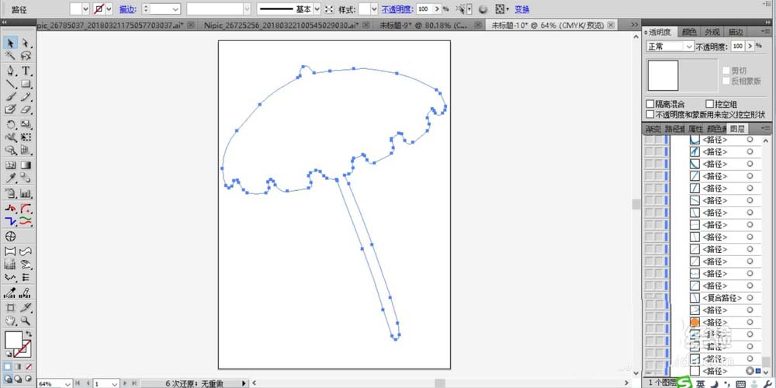Select the Paintbrush tool
This screenshot has height=388, width=776.
click(11, 97)
